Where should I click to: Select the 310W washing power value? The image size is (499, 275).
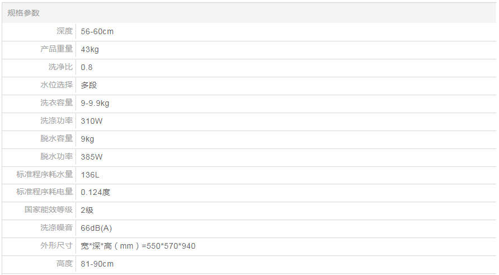[x=92, y=120]
